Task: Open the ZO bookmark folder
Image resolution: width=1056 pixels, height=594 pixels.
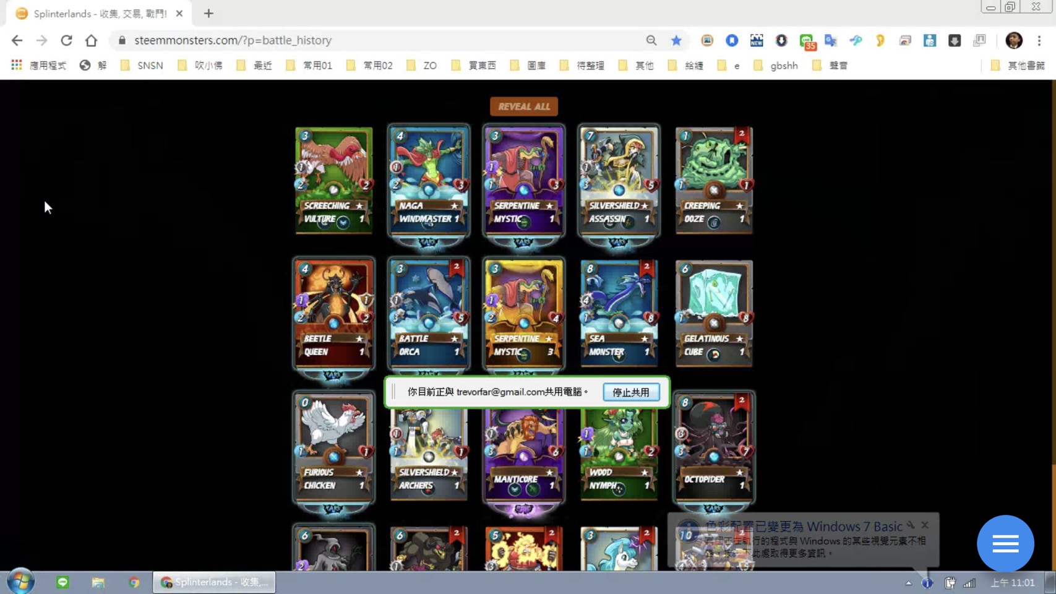Action: coord(421,66)
